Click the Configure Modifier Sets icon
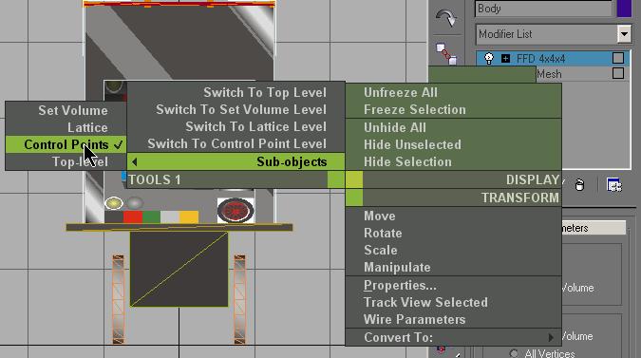 coord(614,185)
